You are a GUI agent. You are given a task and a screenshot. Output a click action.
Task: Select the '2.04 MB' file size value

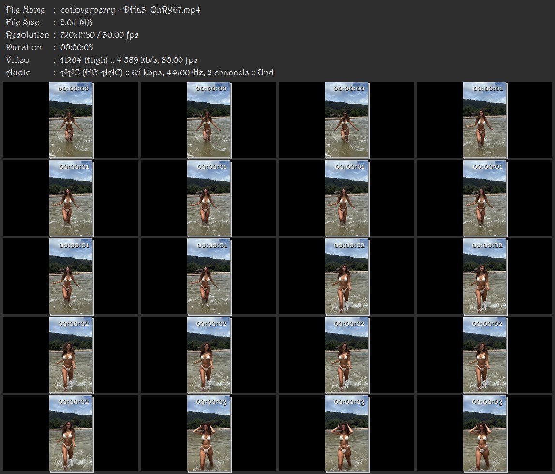pos(76,22)
